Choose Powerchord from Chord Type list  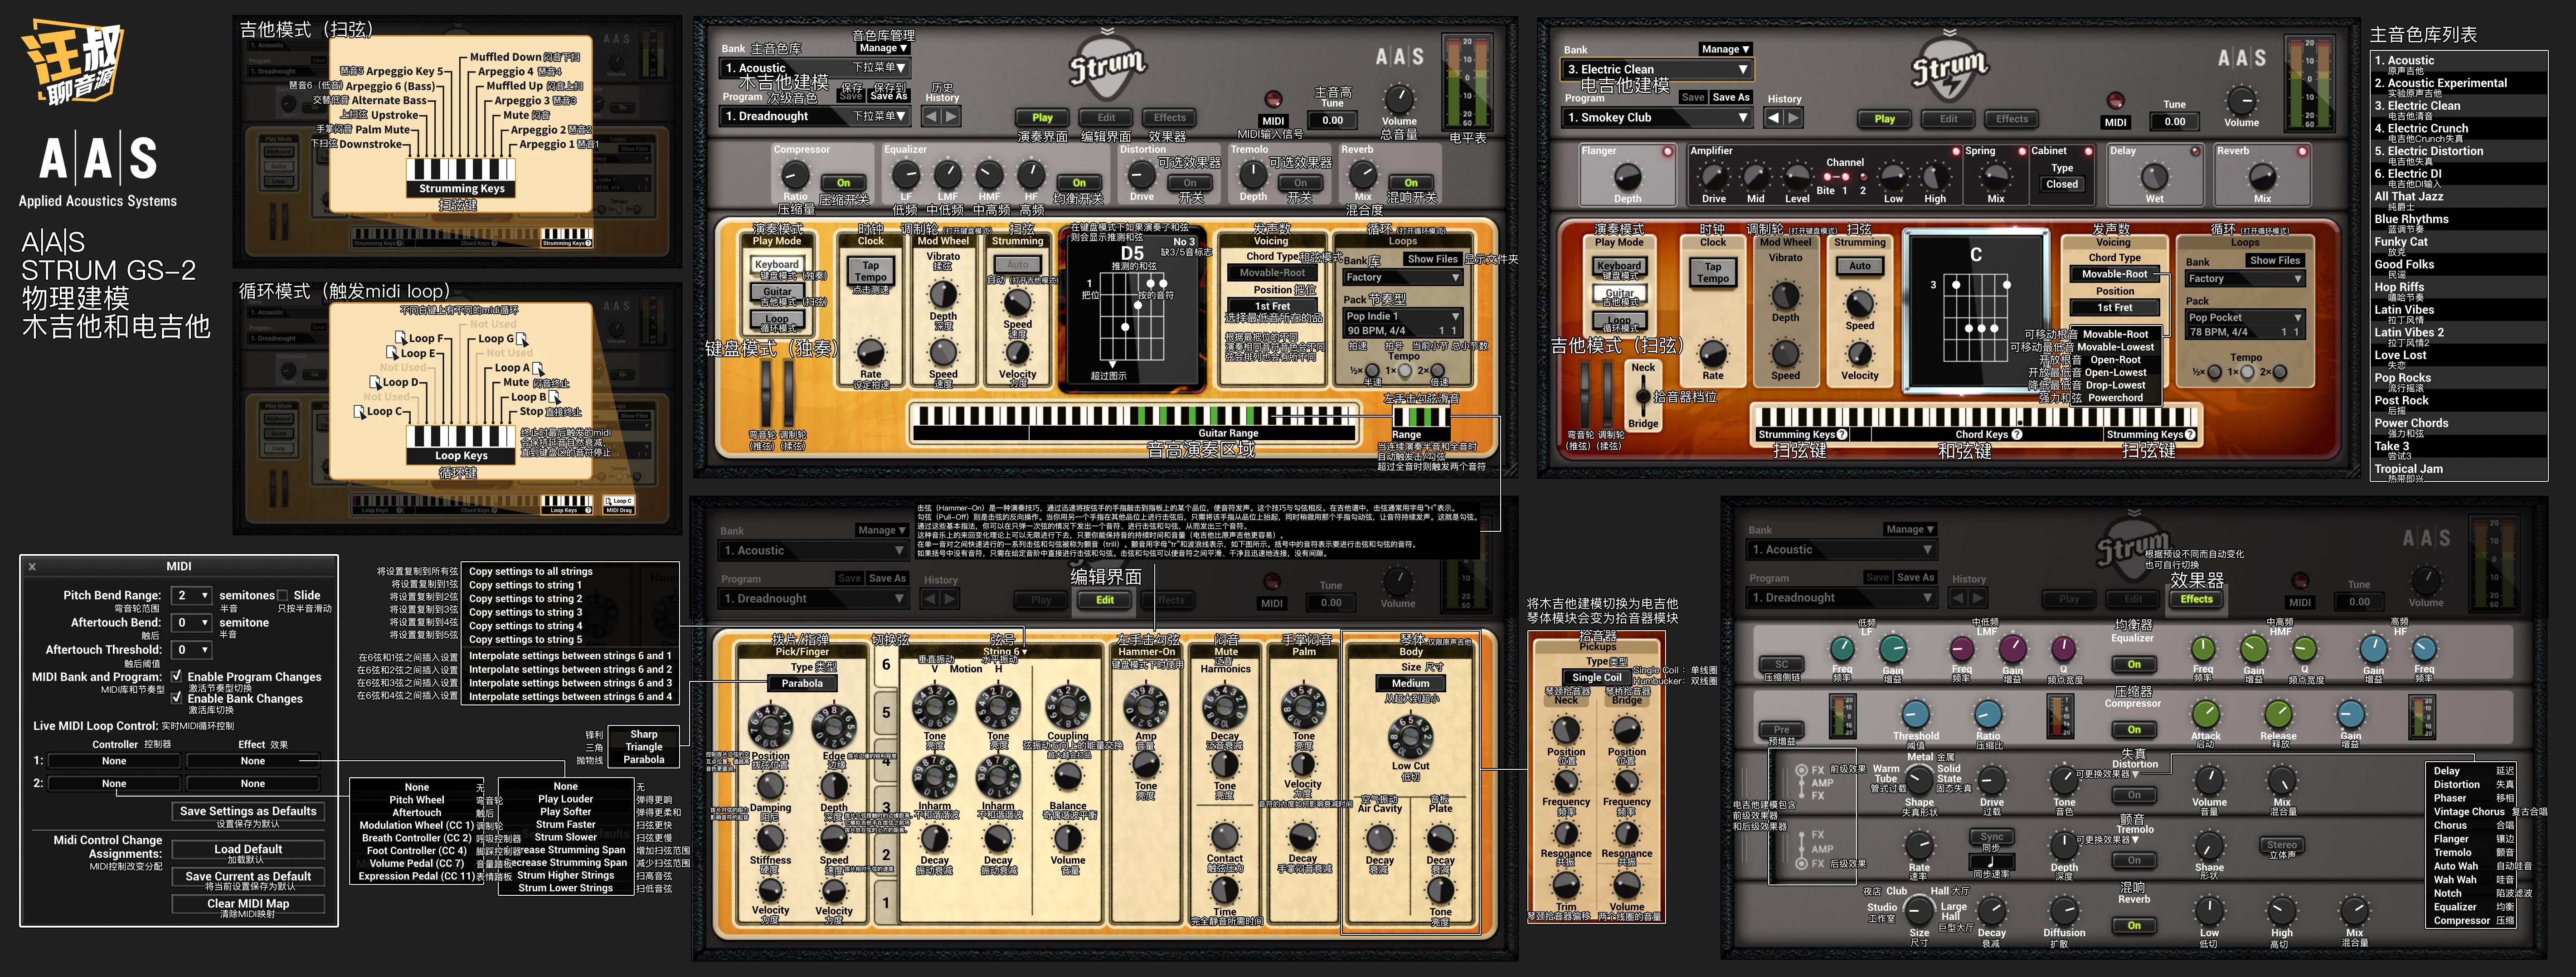click(x=2115, y=398)
